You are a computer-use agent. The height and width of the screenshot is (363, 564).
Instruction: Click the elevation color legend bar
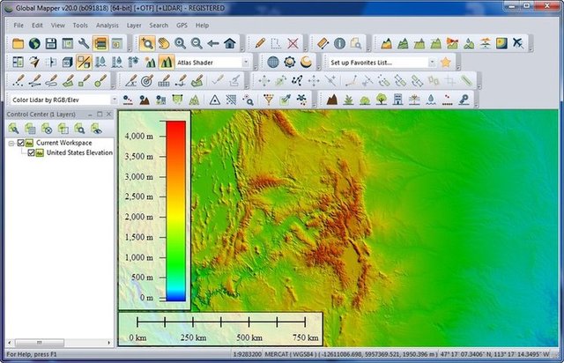(175, 211)
